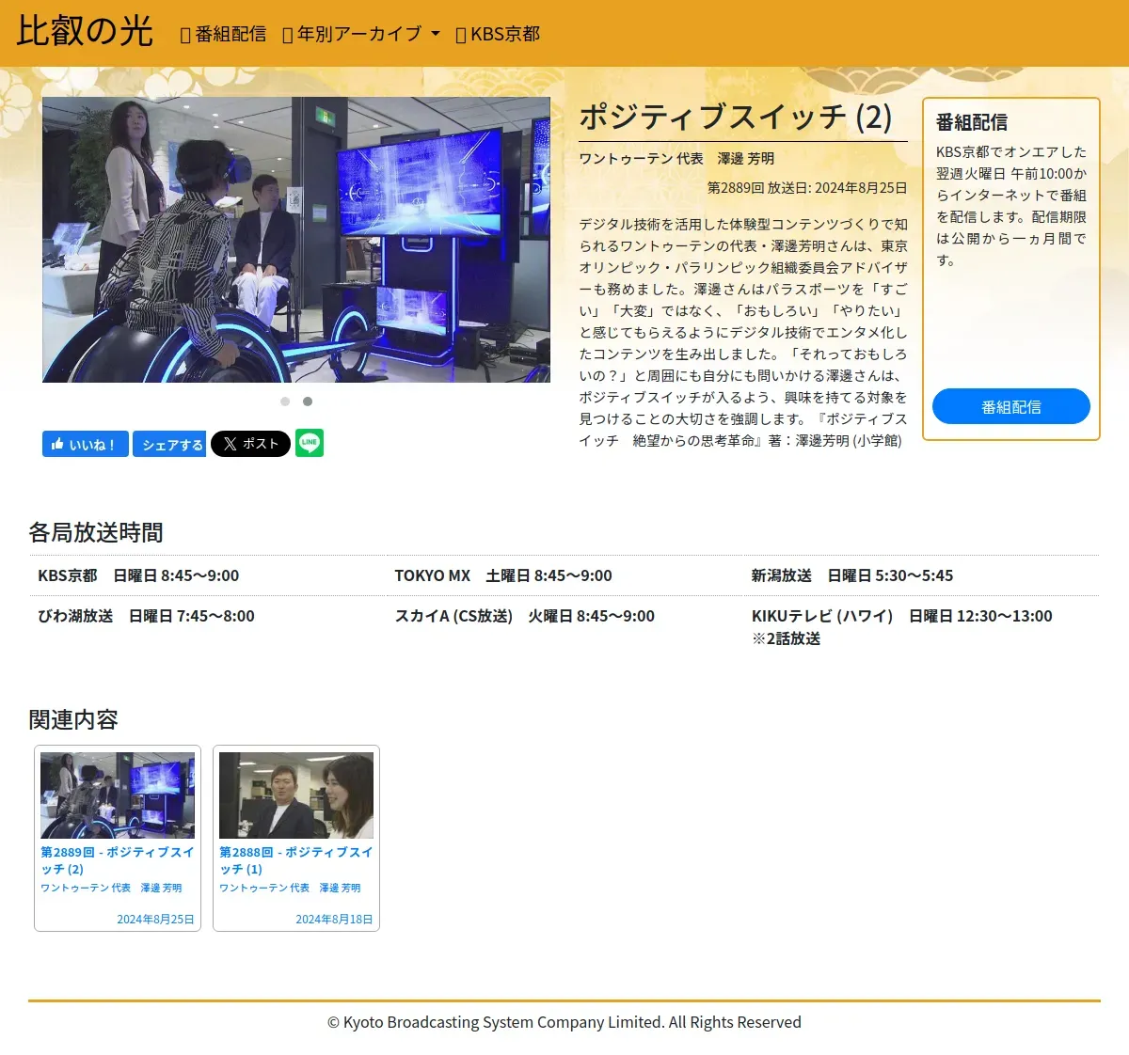Open the 第2889回 - ポジティブスイッチ (2) link
The image size is (1129, 1055).
[x=118, y=860]
